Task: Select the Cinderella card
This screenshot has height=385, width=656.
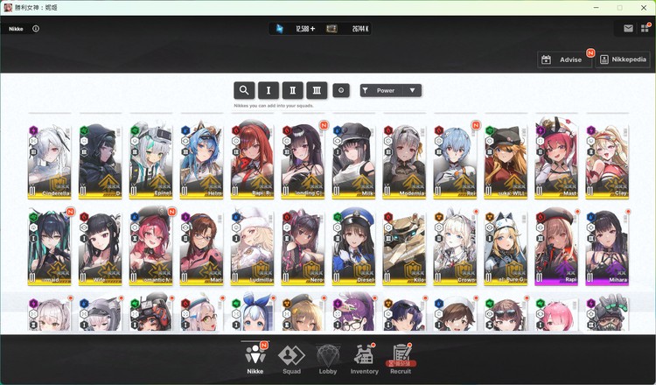Action: [x=49, y=161]
